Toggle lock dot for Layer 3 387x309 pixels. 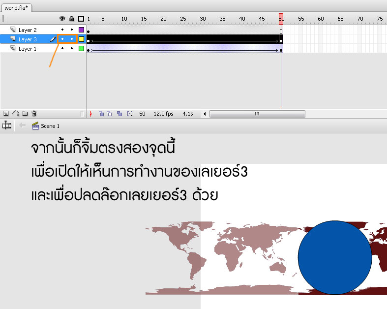[72, 39]
